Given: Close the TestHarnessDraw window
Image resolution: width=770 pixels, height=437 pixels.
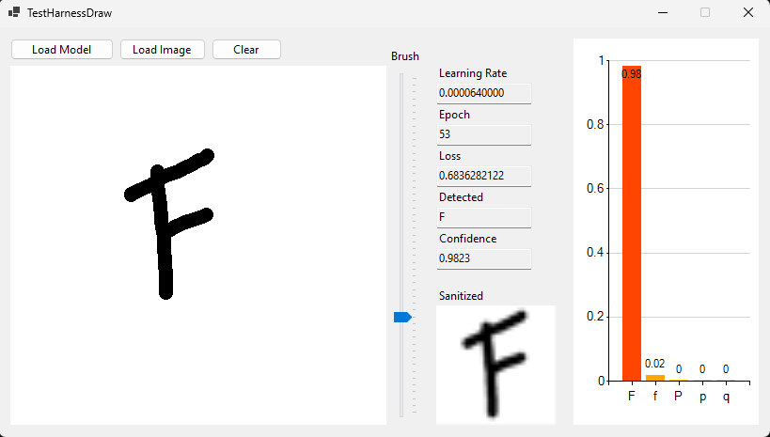Looking at the screenshot, I should click(747, 13).
